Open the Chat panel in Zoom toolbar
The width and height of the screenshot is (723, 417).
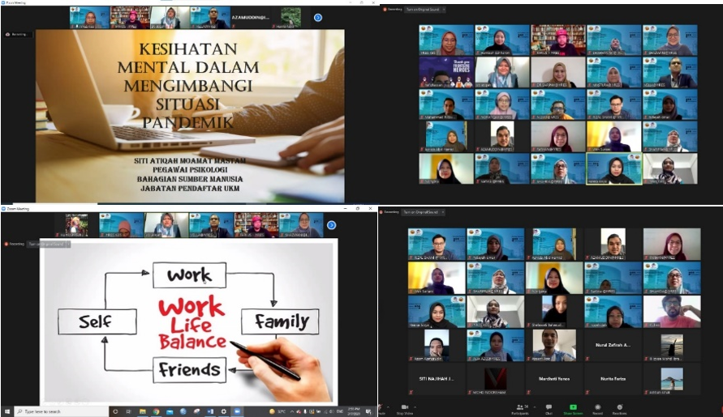548,407
